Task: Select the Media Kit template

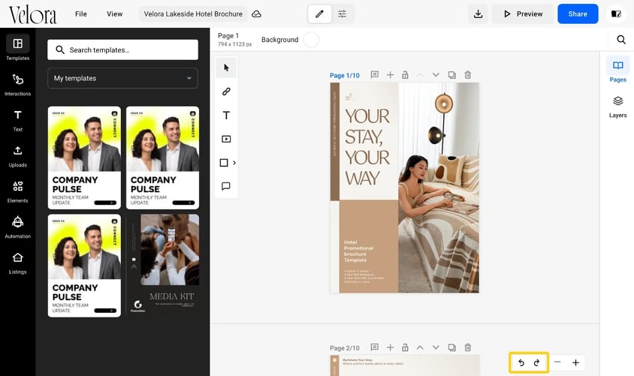Action: coord(162,266)
